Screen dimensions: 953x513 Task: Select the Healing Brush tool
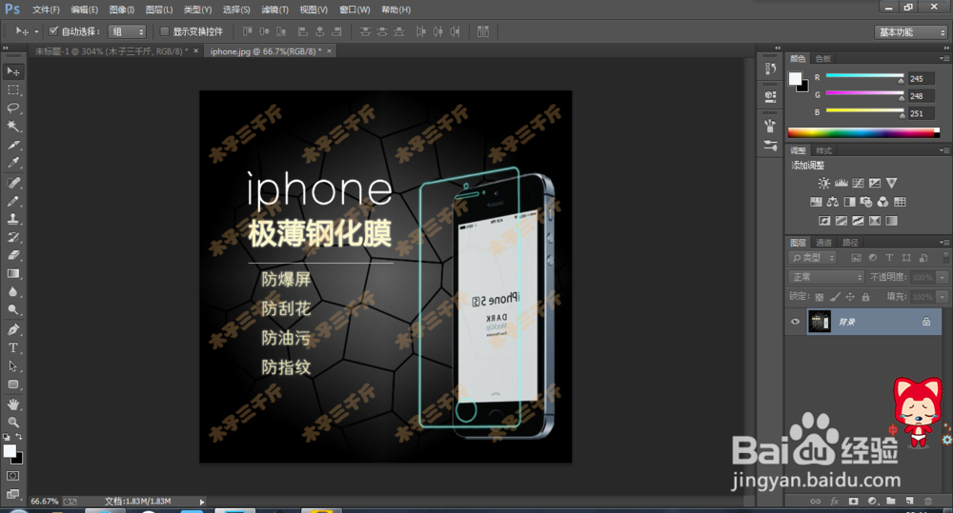[12, 183]
